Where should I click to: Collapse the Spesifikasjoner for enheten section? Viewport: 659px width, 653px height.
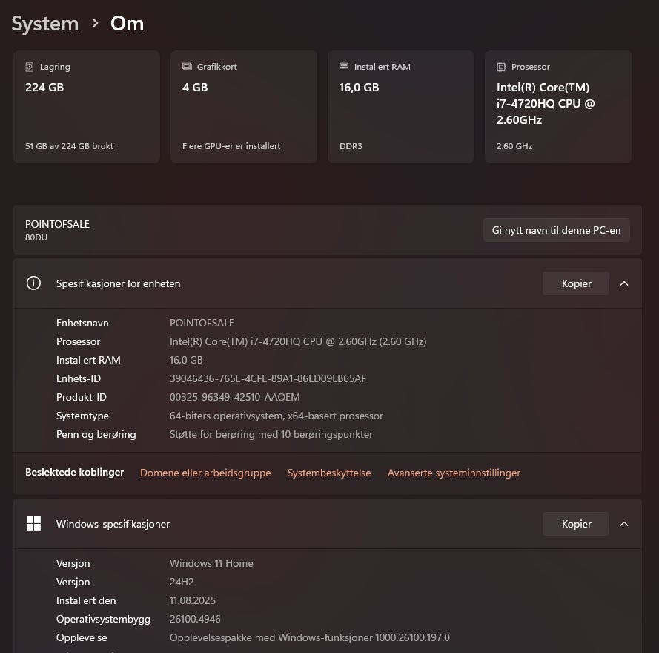click(x=624, y=283)
